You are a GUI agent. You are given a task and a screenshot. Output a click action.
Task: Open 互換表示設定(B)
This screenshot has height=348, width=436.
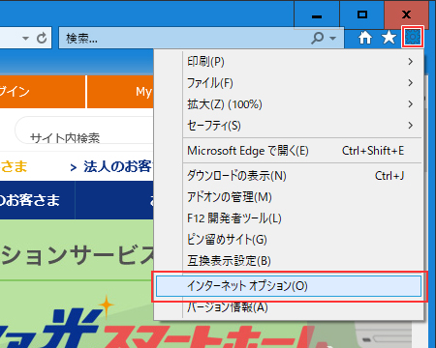303,261
